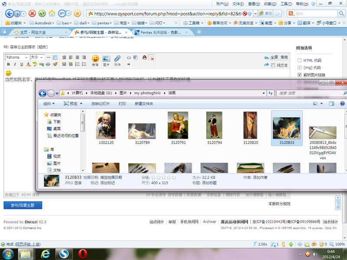Click the paperclip attachment (附件) icon
Viewport: 347px width, 260px height.
click(x=117, y=58)
